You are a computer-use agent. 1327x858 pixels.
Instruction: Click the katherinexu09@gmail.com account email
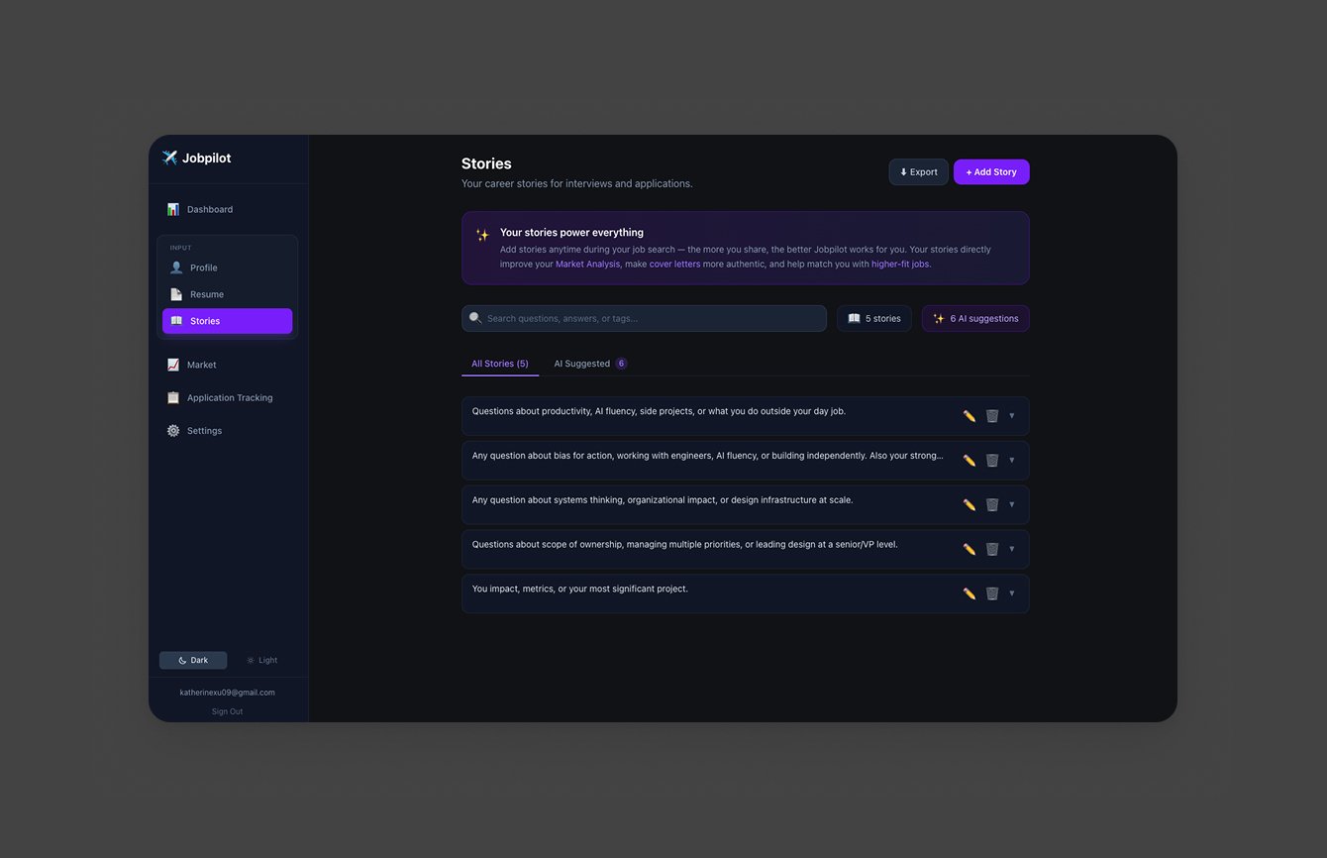[x=227, y=693]
